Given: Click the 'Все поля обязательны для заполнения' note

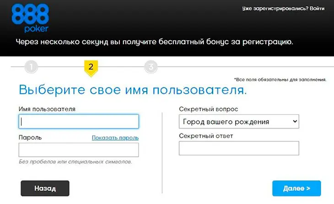Looking at the screenshot, I should (x=280, y=80).
